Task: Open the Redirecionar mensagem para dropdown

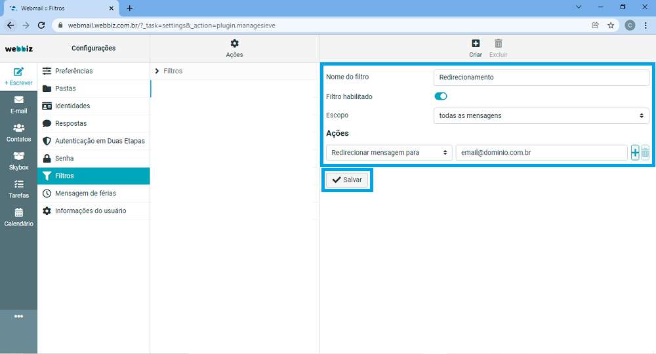Action: tap(389, 153)
